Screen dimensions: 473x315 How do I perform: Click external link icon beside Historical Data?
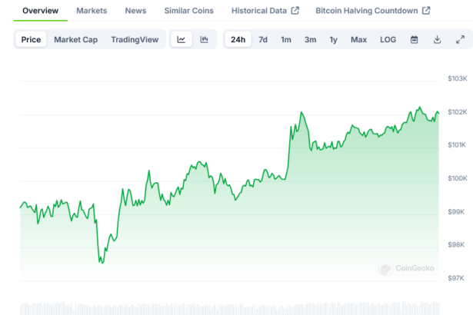click(295, 11)
